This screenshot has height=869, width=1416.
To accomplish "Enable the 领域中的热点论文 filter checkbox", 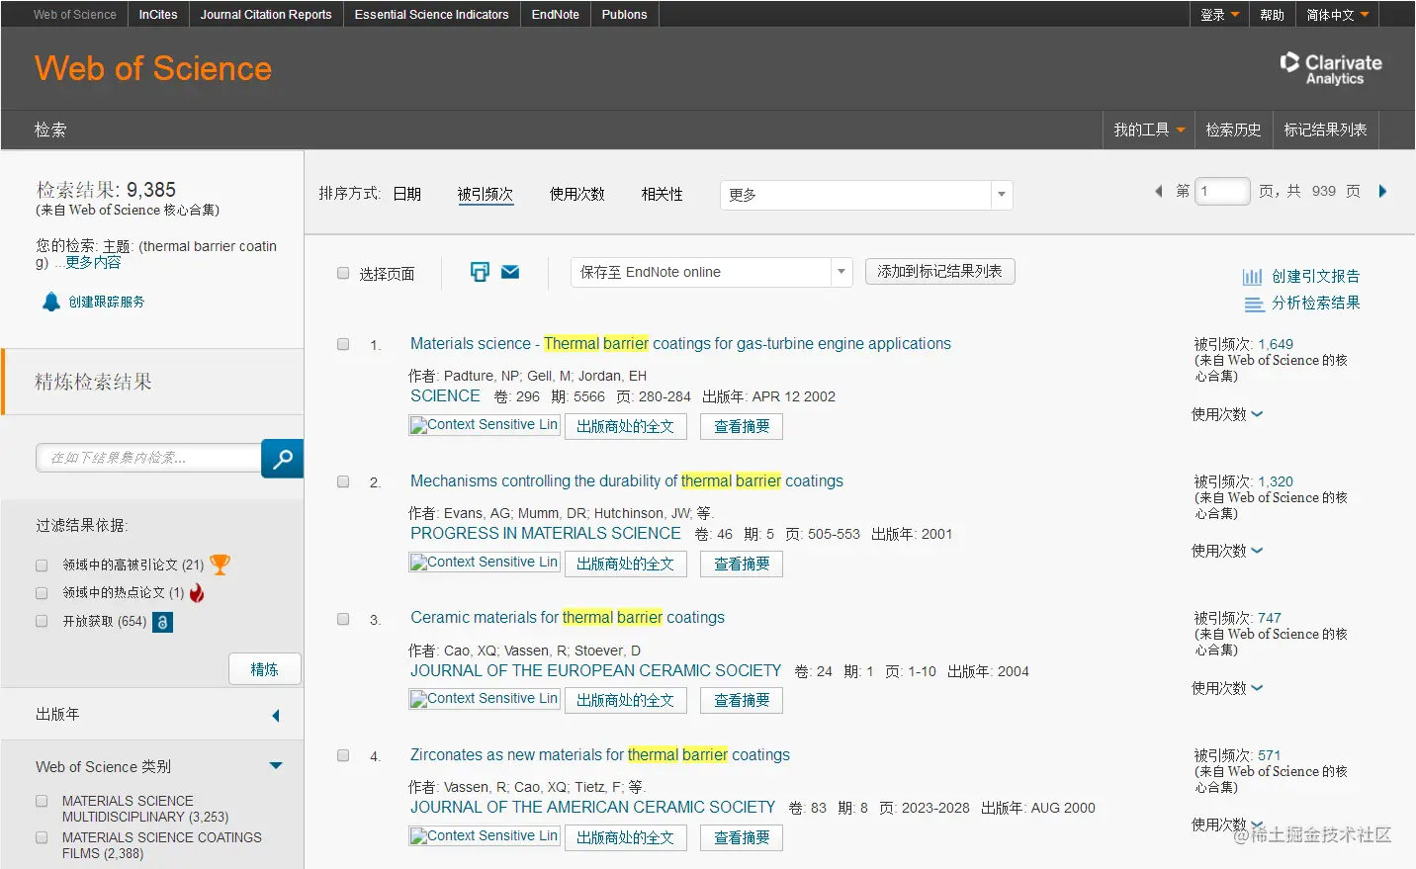I will click(x=42, y=593).
